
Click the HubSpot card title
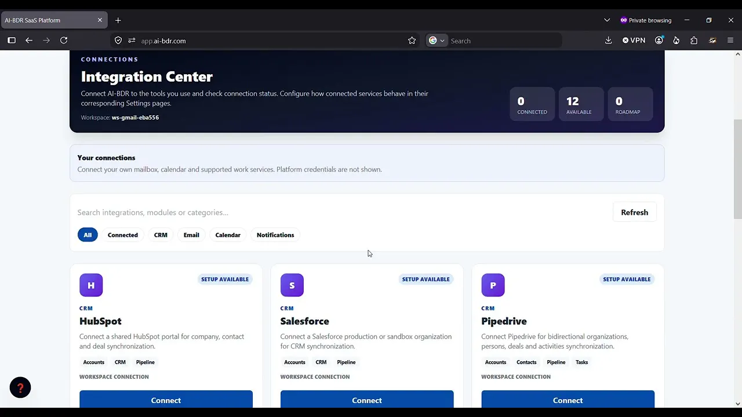coord(100,321)
